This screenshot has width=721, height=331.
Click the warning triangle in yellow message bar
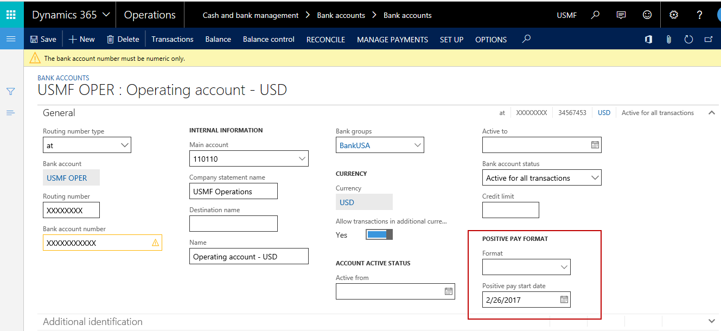[35, 58]
